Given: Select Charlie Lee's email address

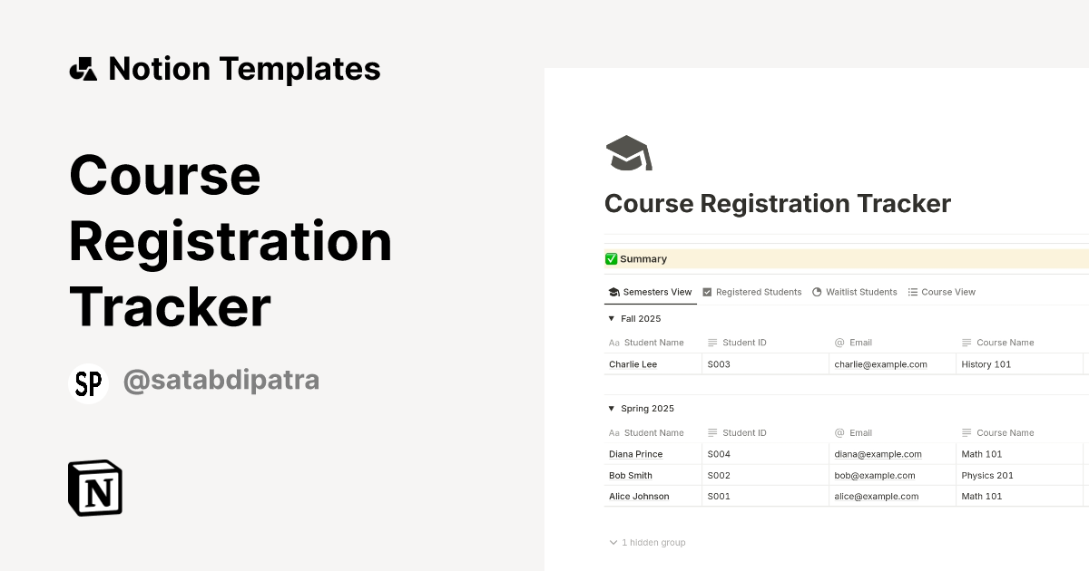Looking at the screenshot, I should tap(880, 363).
